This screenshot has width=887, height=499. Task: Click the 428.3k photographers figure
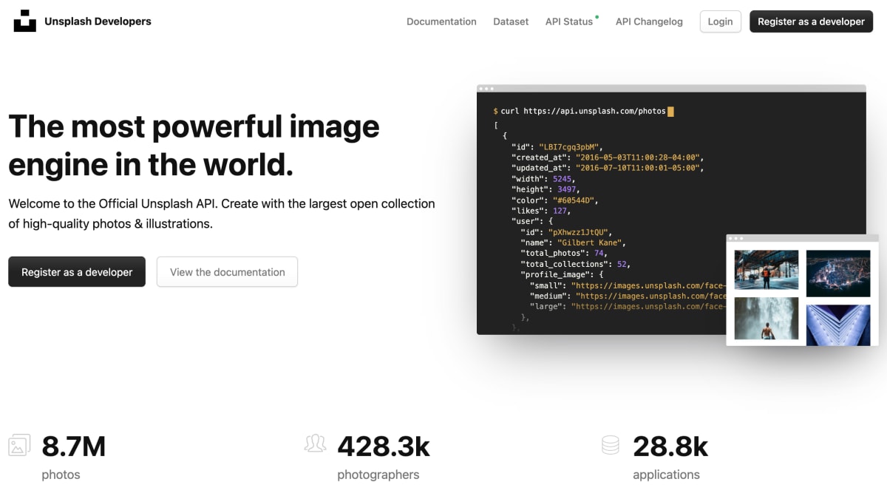(384, 447)
